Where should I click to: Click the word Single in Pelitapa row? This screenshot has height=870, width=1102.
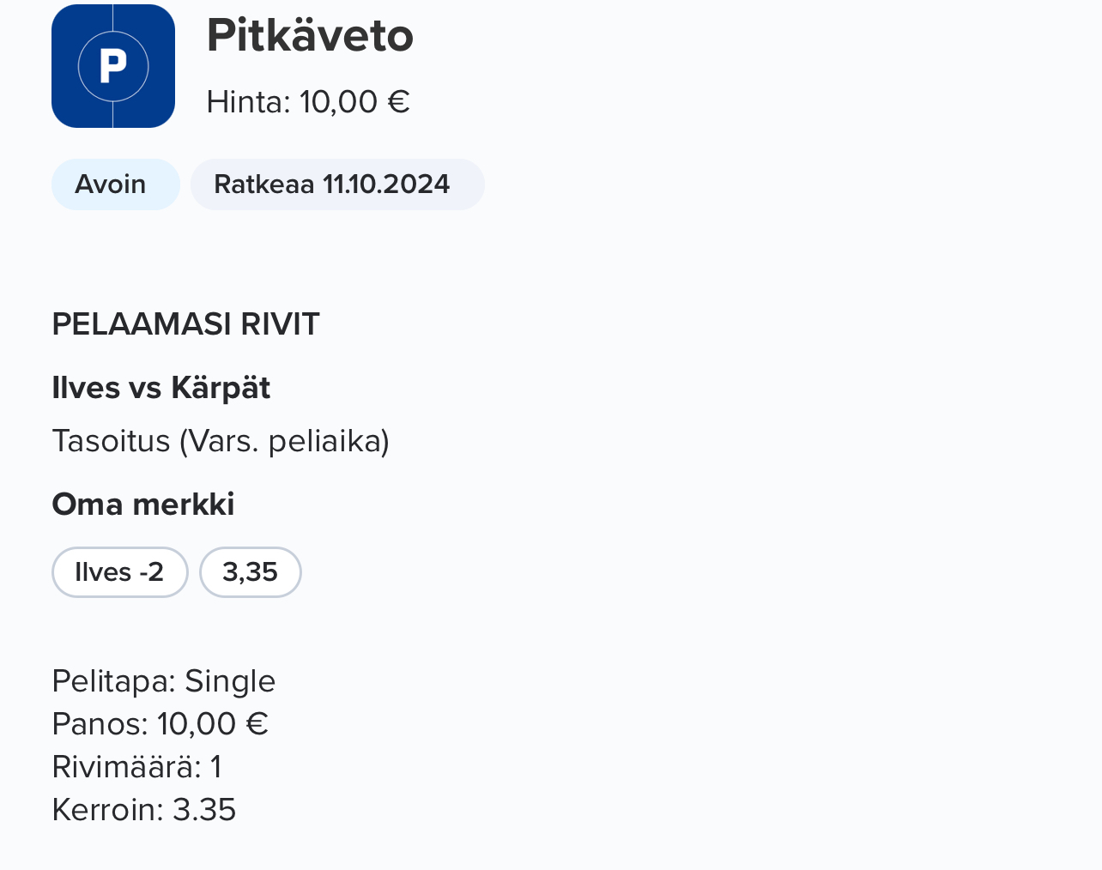coord(230,681)
